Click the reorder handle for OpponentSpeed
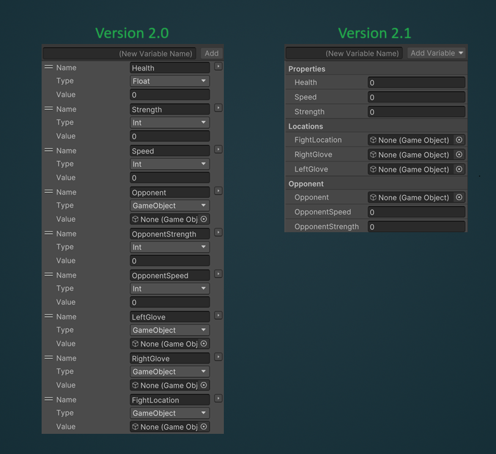 (49, 274)
